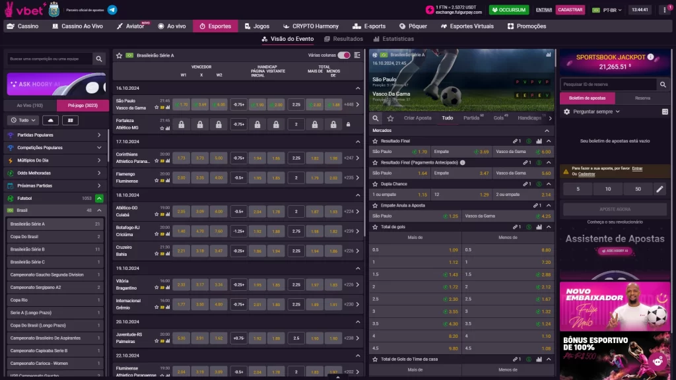Open the Perguntar sempre dropdown
Viewport: 676px width, 380px height.
coord(596,111)
